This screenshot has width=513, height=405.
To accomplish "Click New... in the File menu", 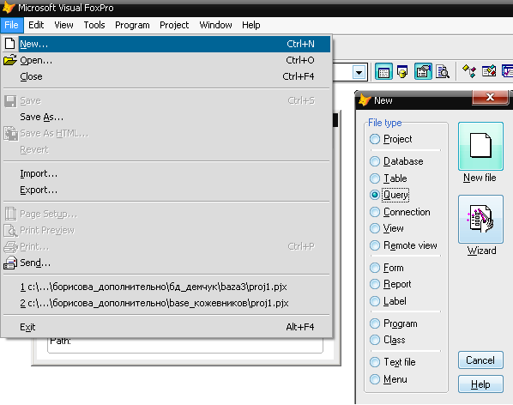I will [166, 44].
